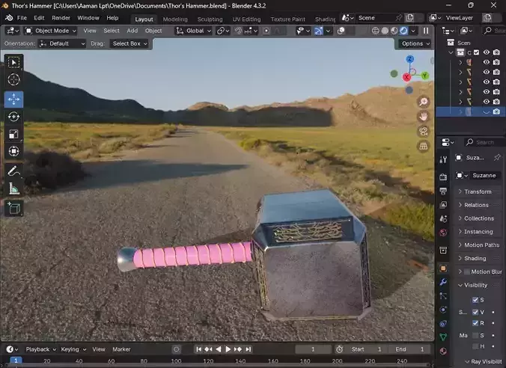Open the View Layer properties tab
506x368 pixels.
443,204
